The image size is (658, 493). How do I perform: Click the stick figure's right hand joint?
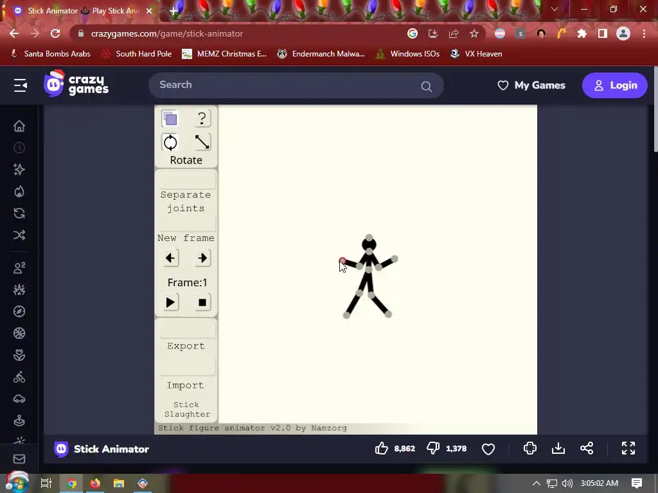(x=395, y=259)
